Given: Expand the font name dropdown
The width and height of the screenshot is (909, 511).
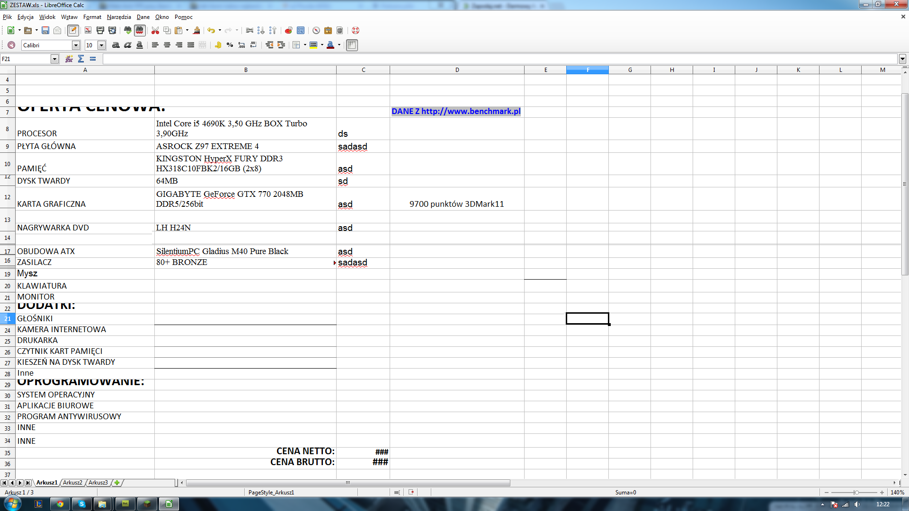Looking at the screenshot, I should click(x=76, y=45).
